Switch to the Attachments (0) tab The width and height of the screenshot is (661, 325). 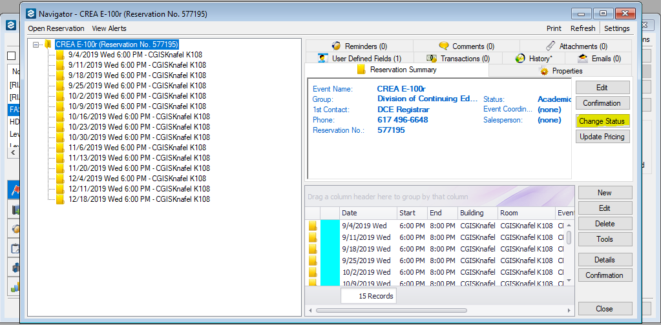pyautogui.click(x=576, y=46)
